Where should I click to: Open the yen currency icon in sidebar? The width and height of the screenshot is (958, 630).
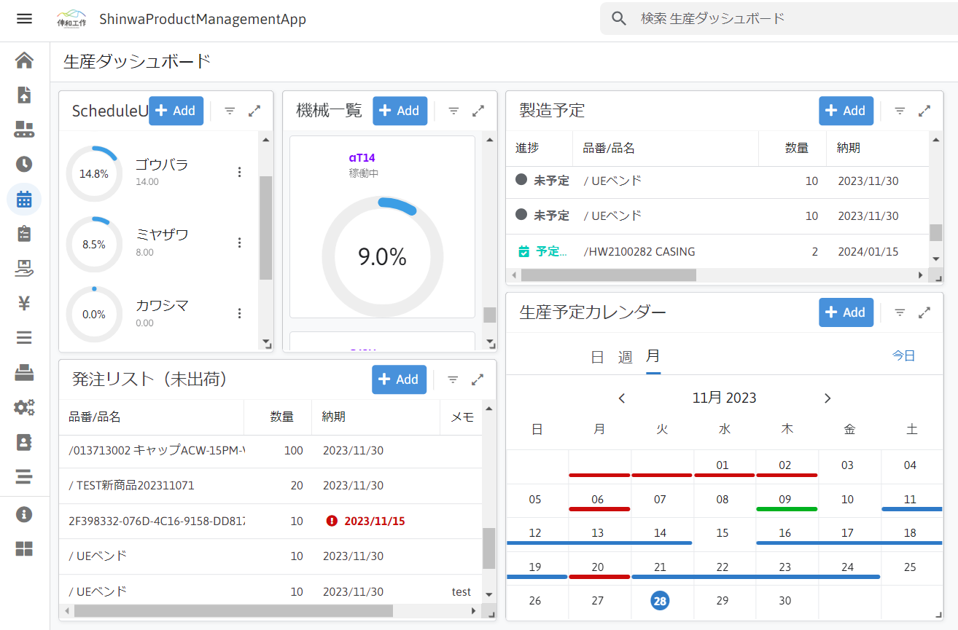tap(24, 303)
